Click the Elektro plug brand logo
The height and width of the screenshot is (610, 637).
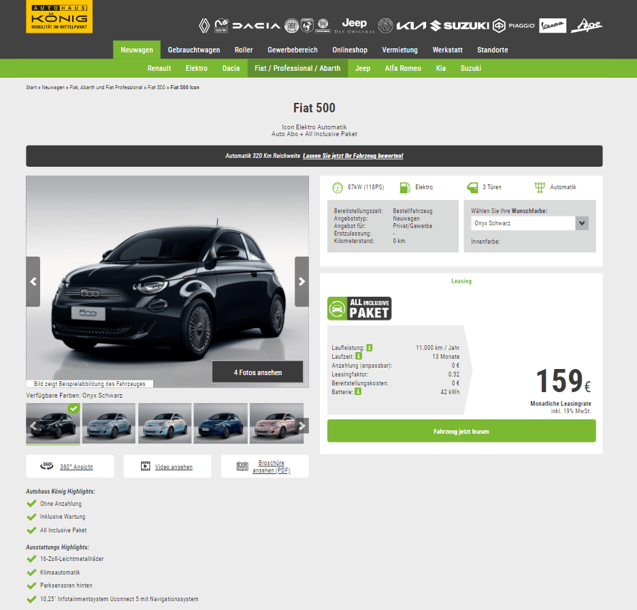tap(221, 26)
